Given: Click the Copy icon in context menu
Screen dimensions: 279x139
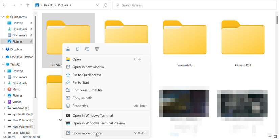Looking at the screenshot, I should [x=77, y=49].
